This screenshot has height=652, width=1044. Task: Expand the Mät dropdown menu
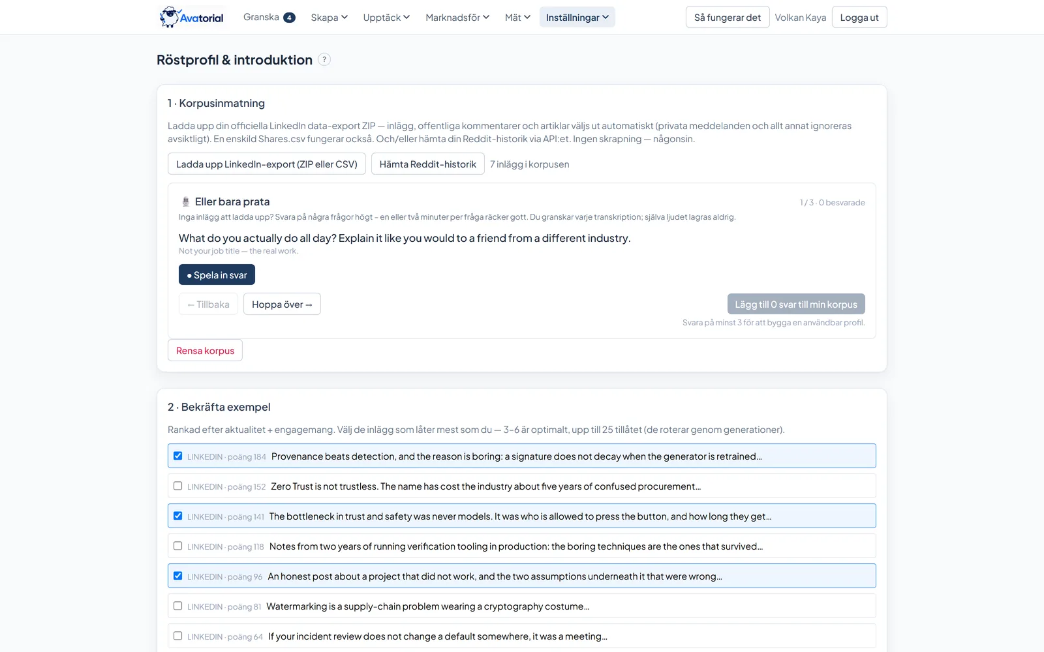click(517, 18)
